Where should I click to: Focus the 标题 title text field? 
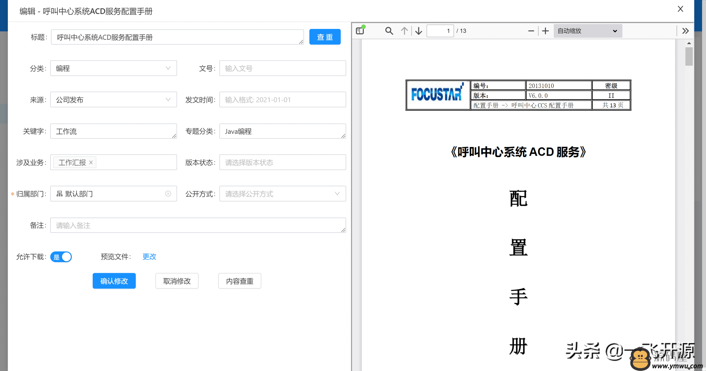[x=177, y=37]
